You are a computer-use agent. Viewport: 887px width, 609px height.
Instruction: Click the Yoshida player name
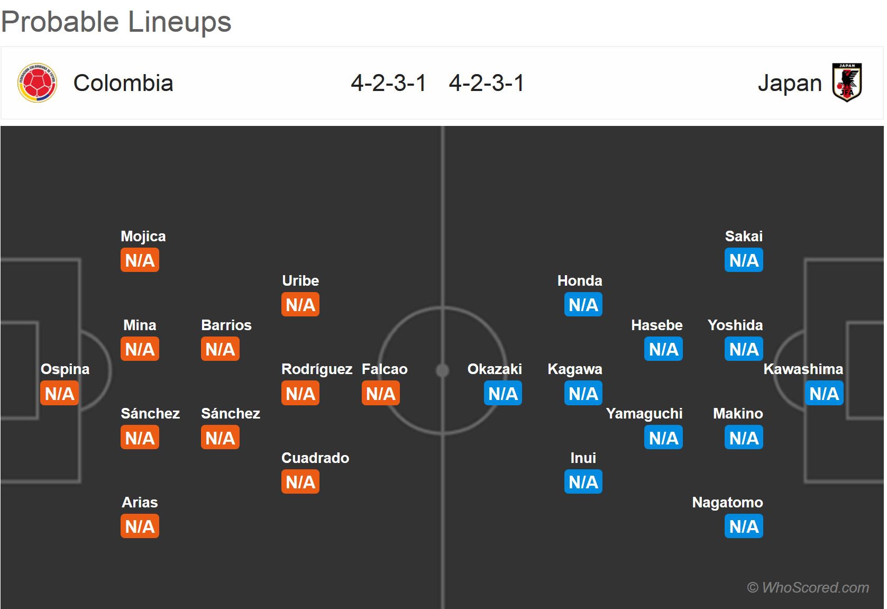coord(735,325)
